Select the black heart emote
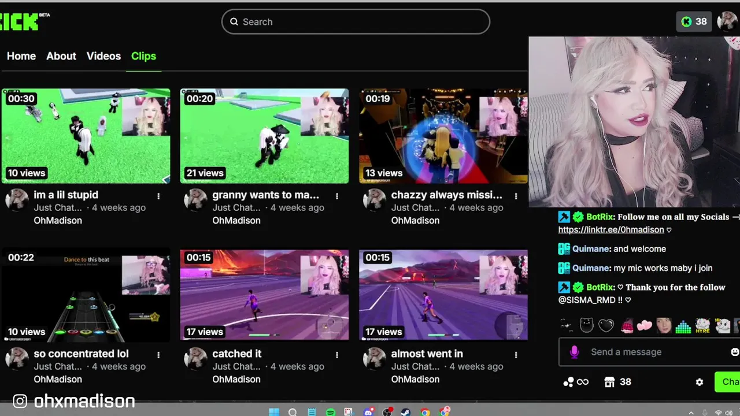Viewport: 740px width, 416px height. 606,326
